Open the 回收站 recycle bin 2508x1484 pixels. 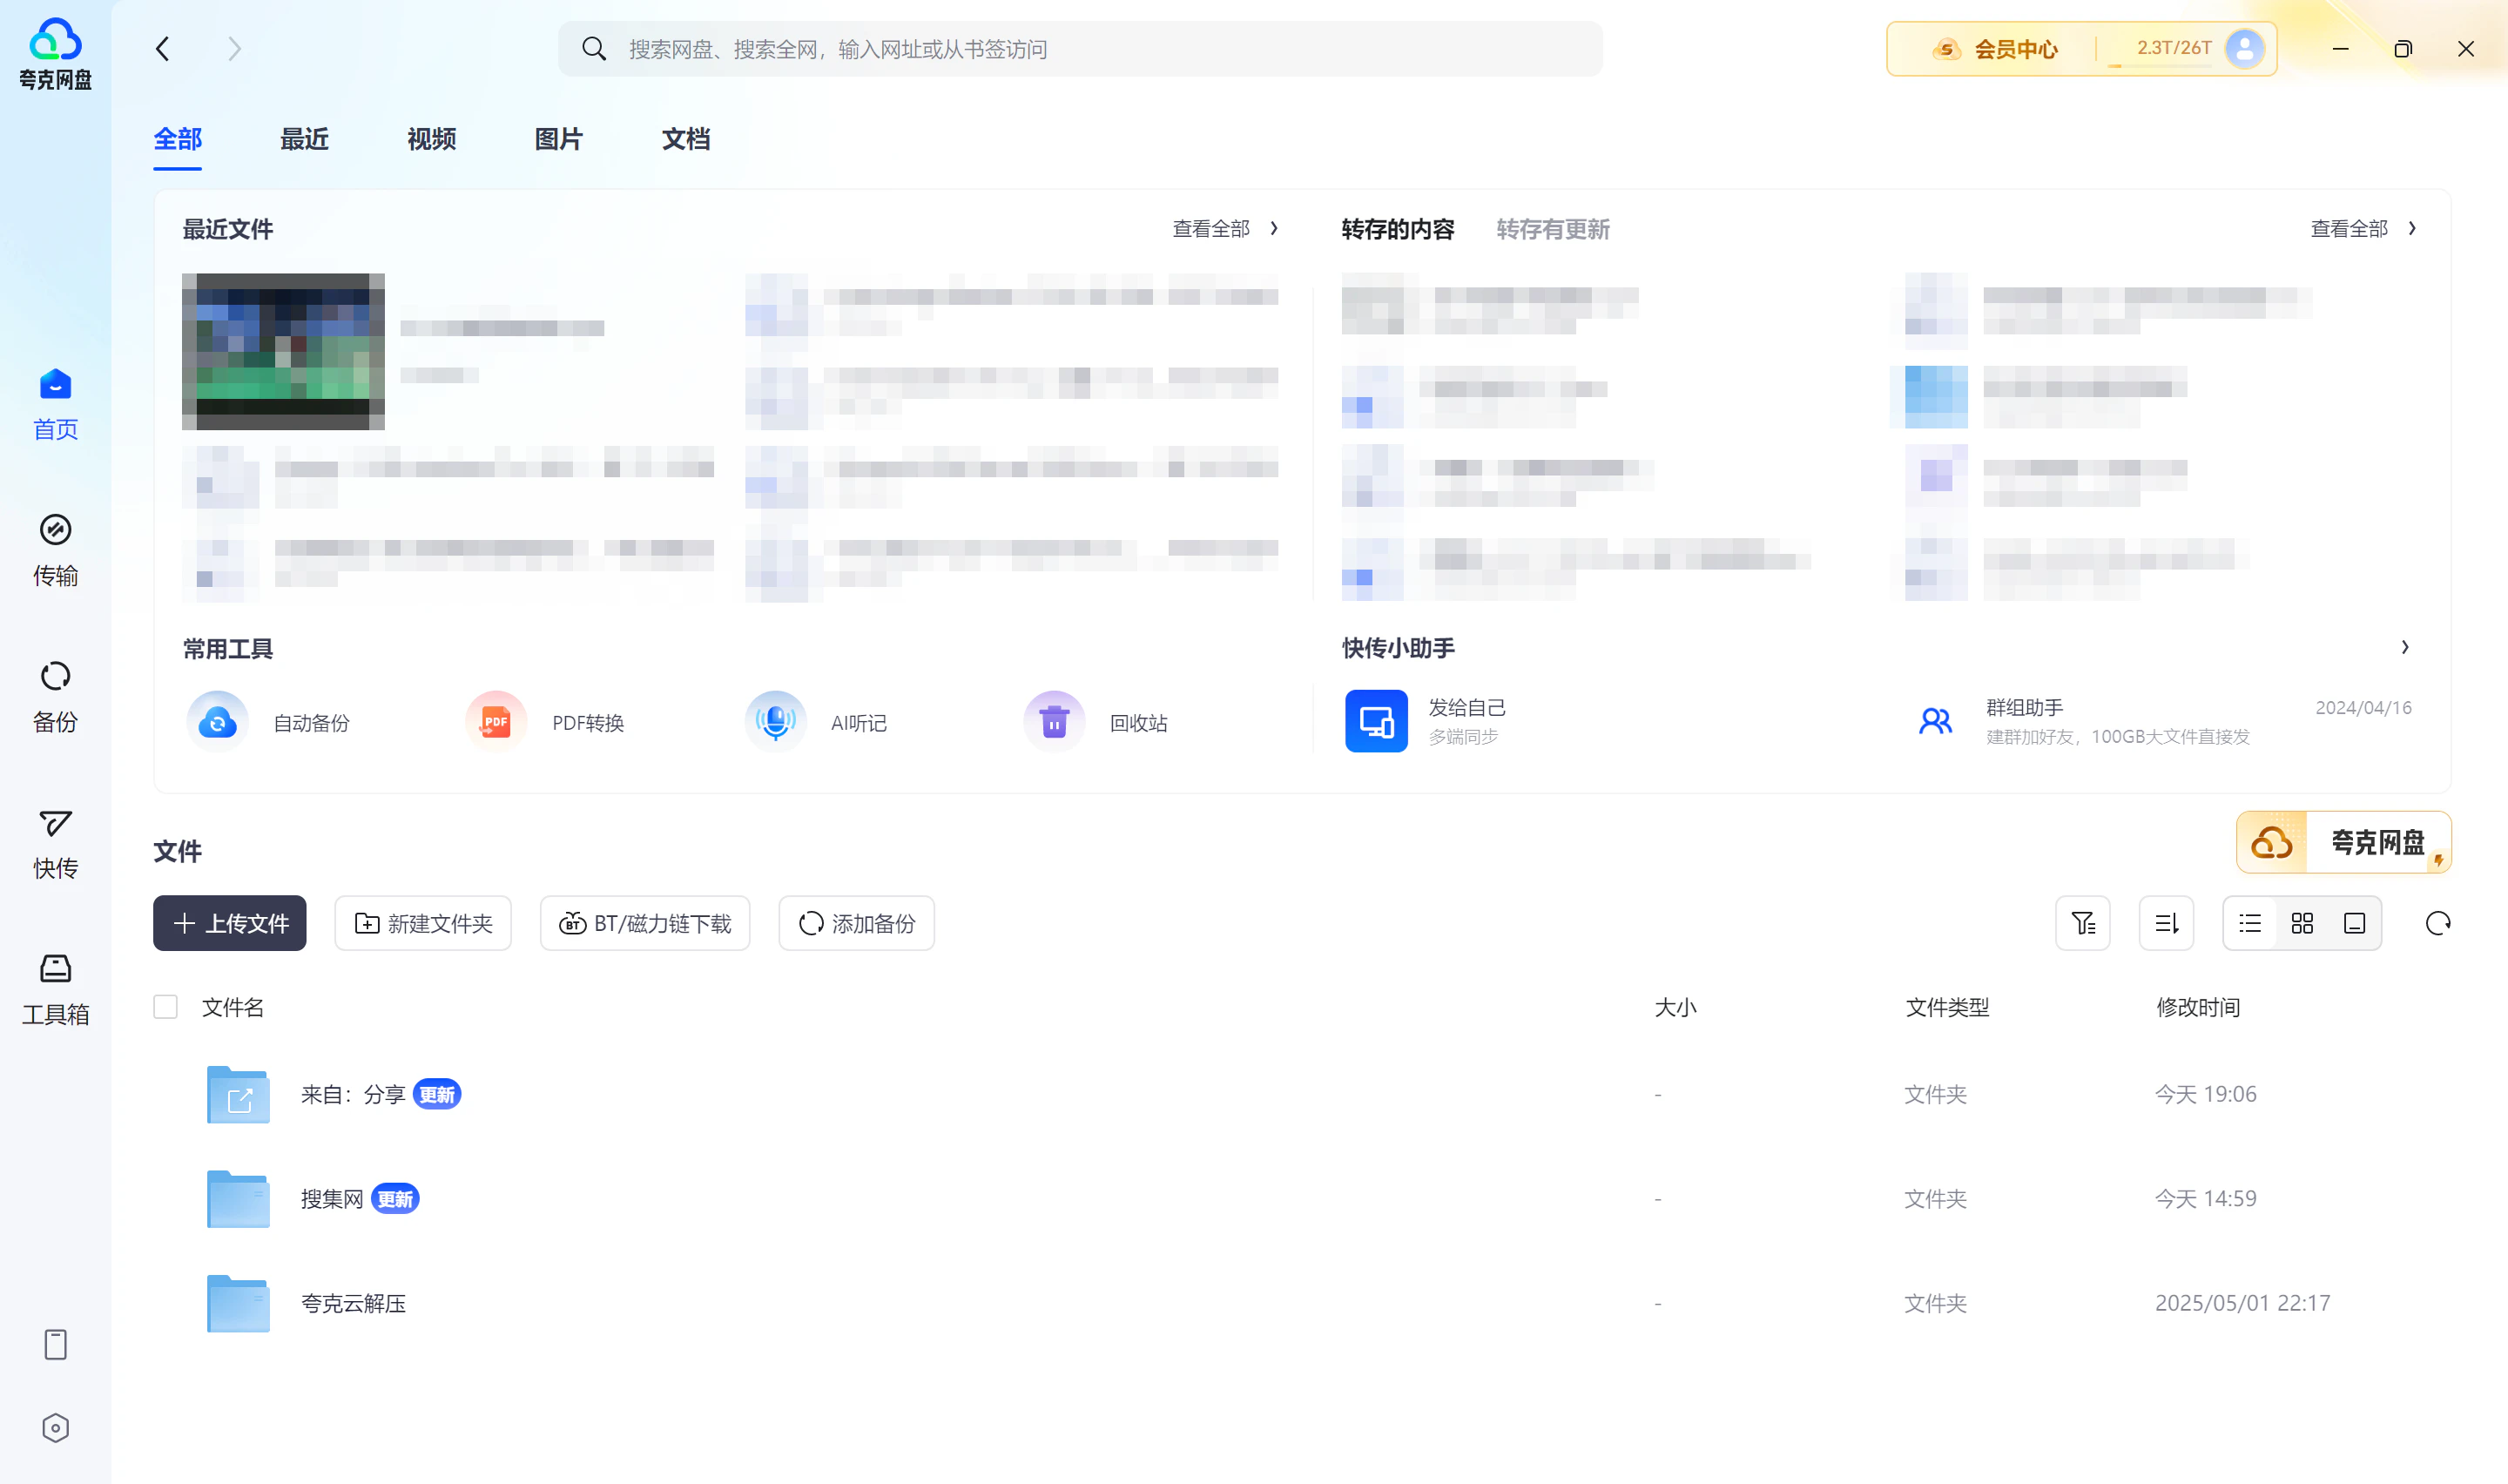tap(1096, 721)
